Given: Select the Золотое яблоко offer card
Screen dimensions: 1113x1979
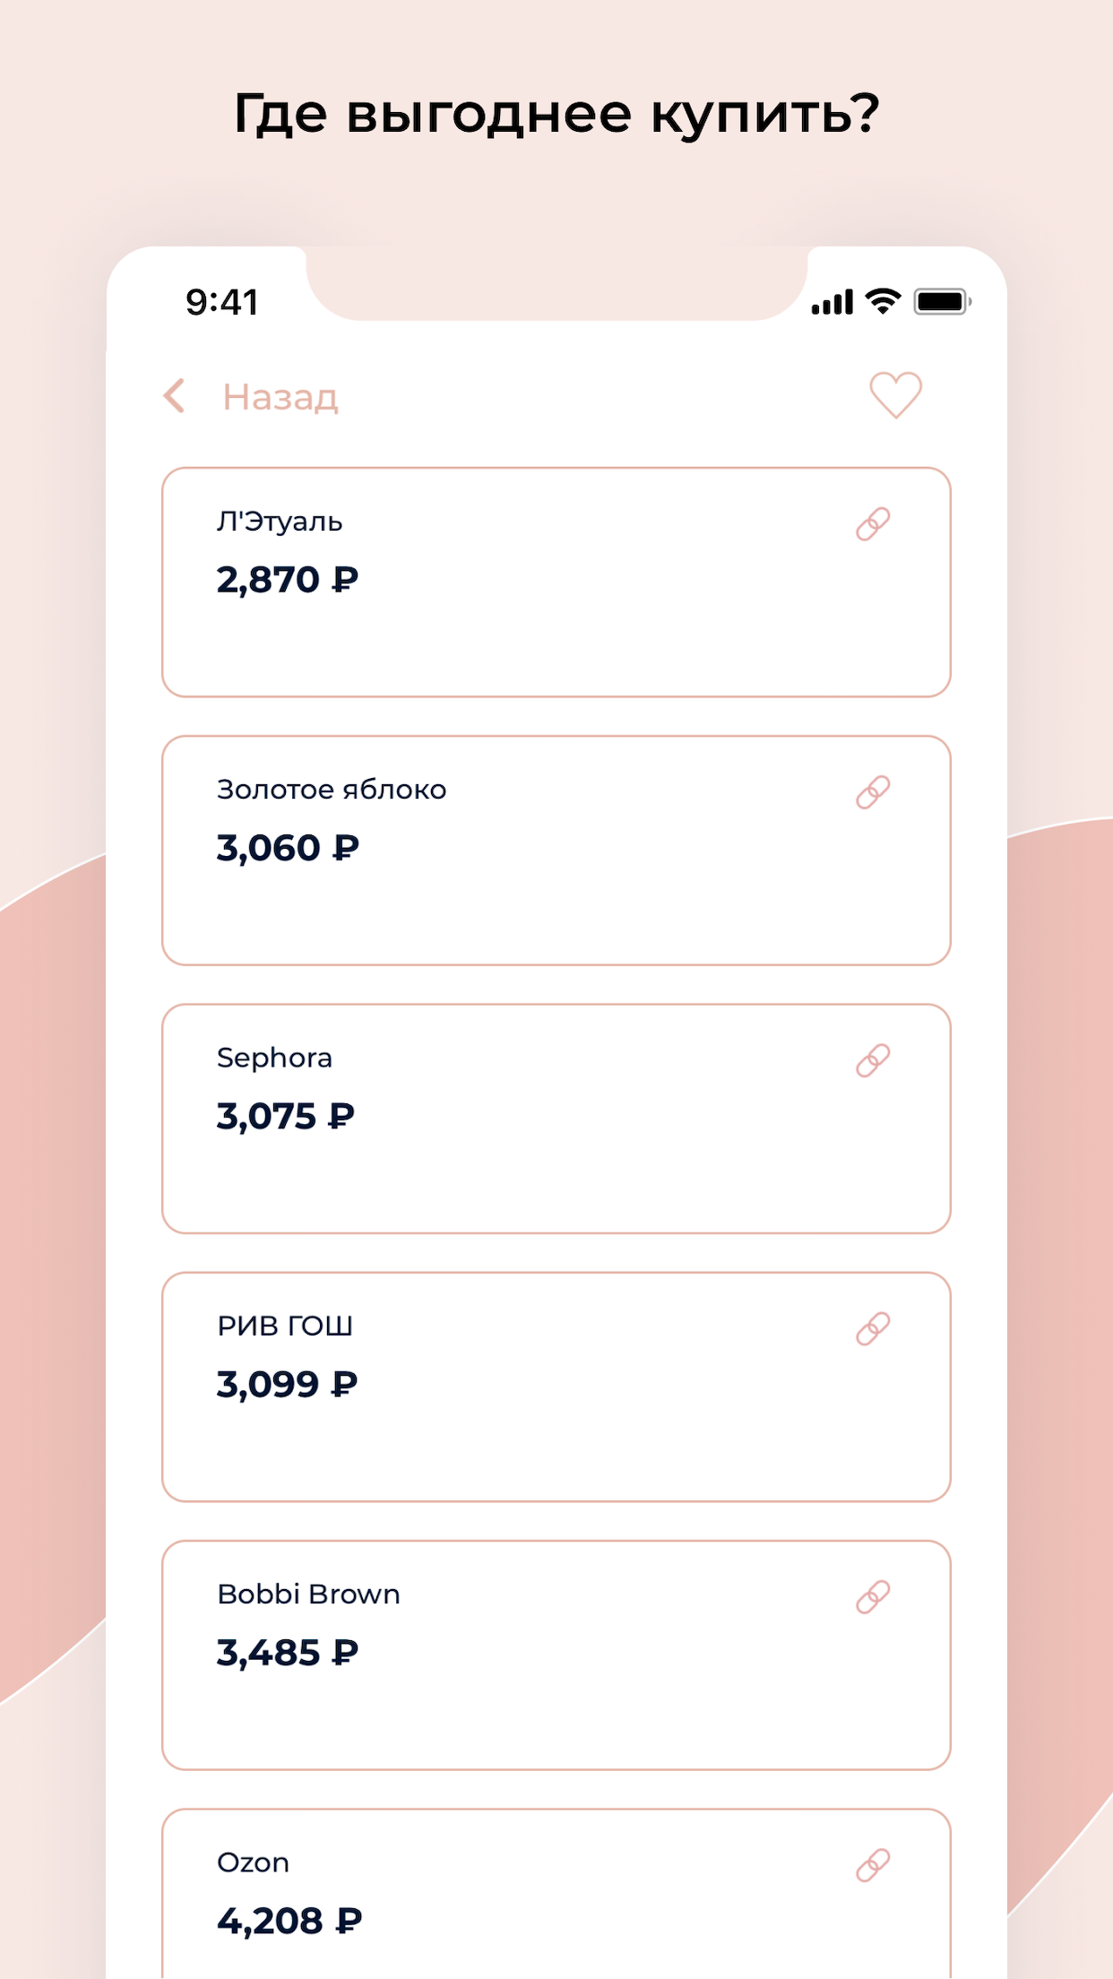Looking at the screenshot, I should (x=556, y=896).
